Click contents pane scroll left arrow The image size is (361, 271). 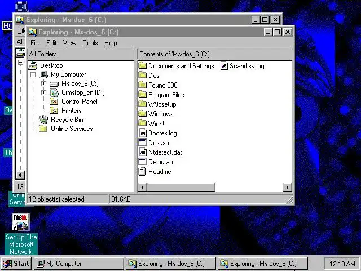pyautogui.click(x=143, y=187)
